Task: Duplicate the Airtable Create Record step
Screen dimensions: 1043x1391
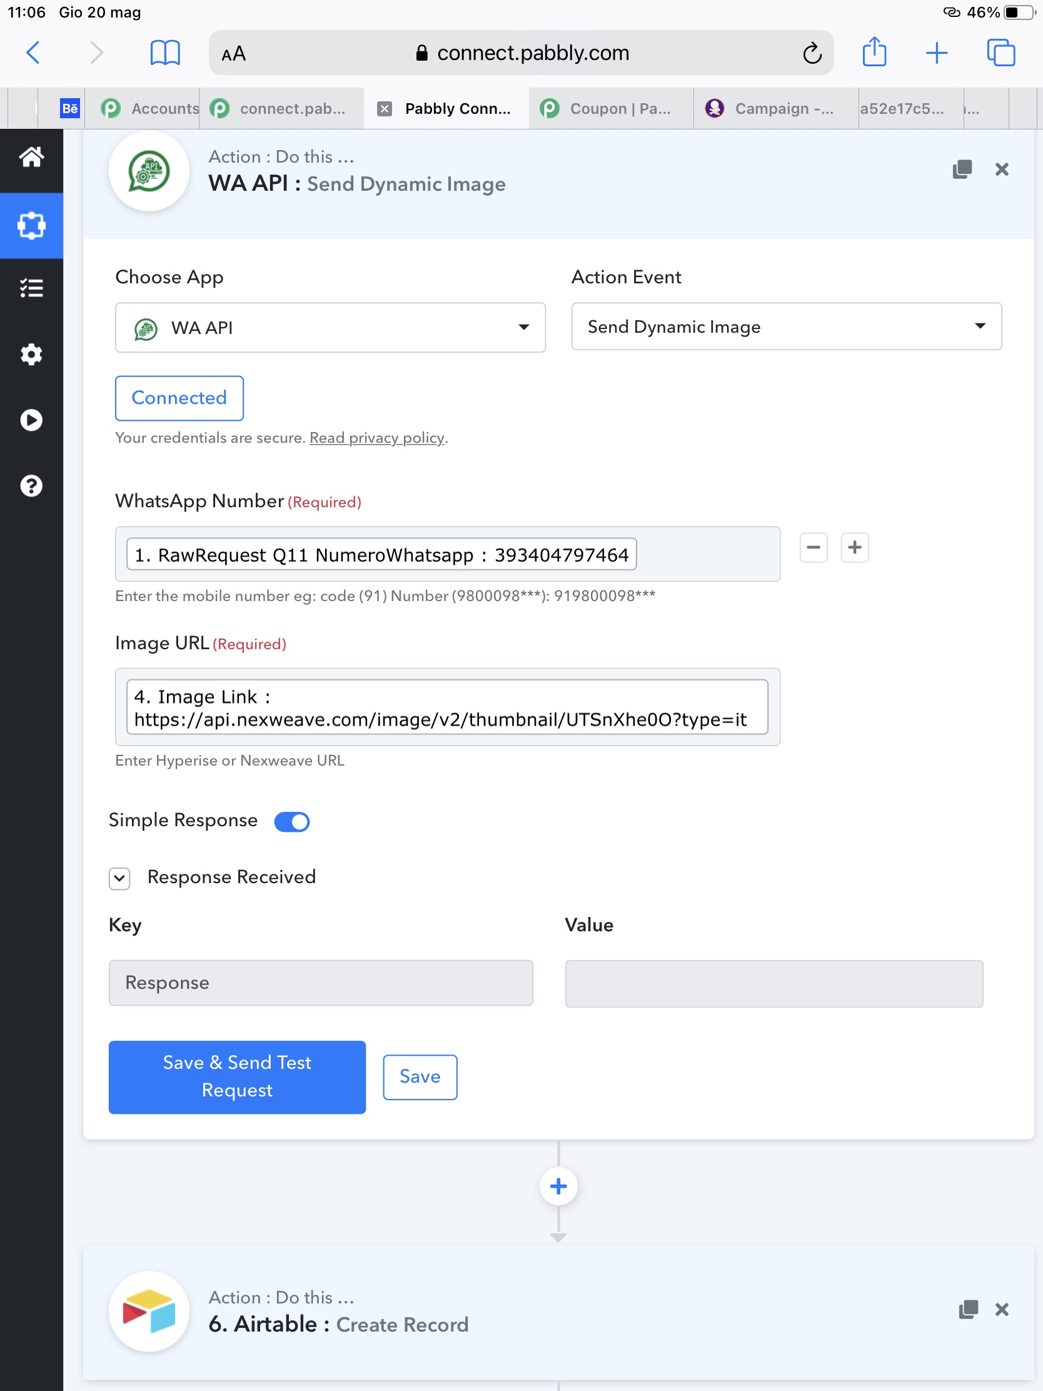Action: point(968,1310)
